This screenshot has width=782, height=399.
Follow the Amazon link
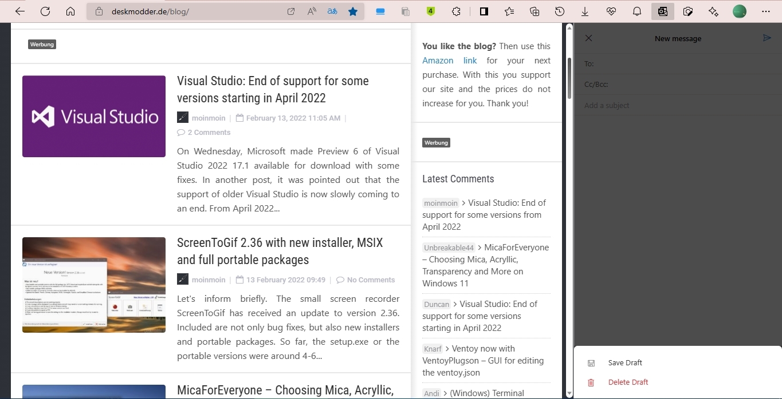450,61
